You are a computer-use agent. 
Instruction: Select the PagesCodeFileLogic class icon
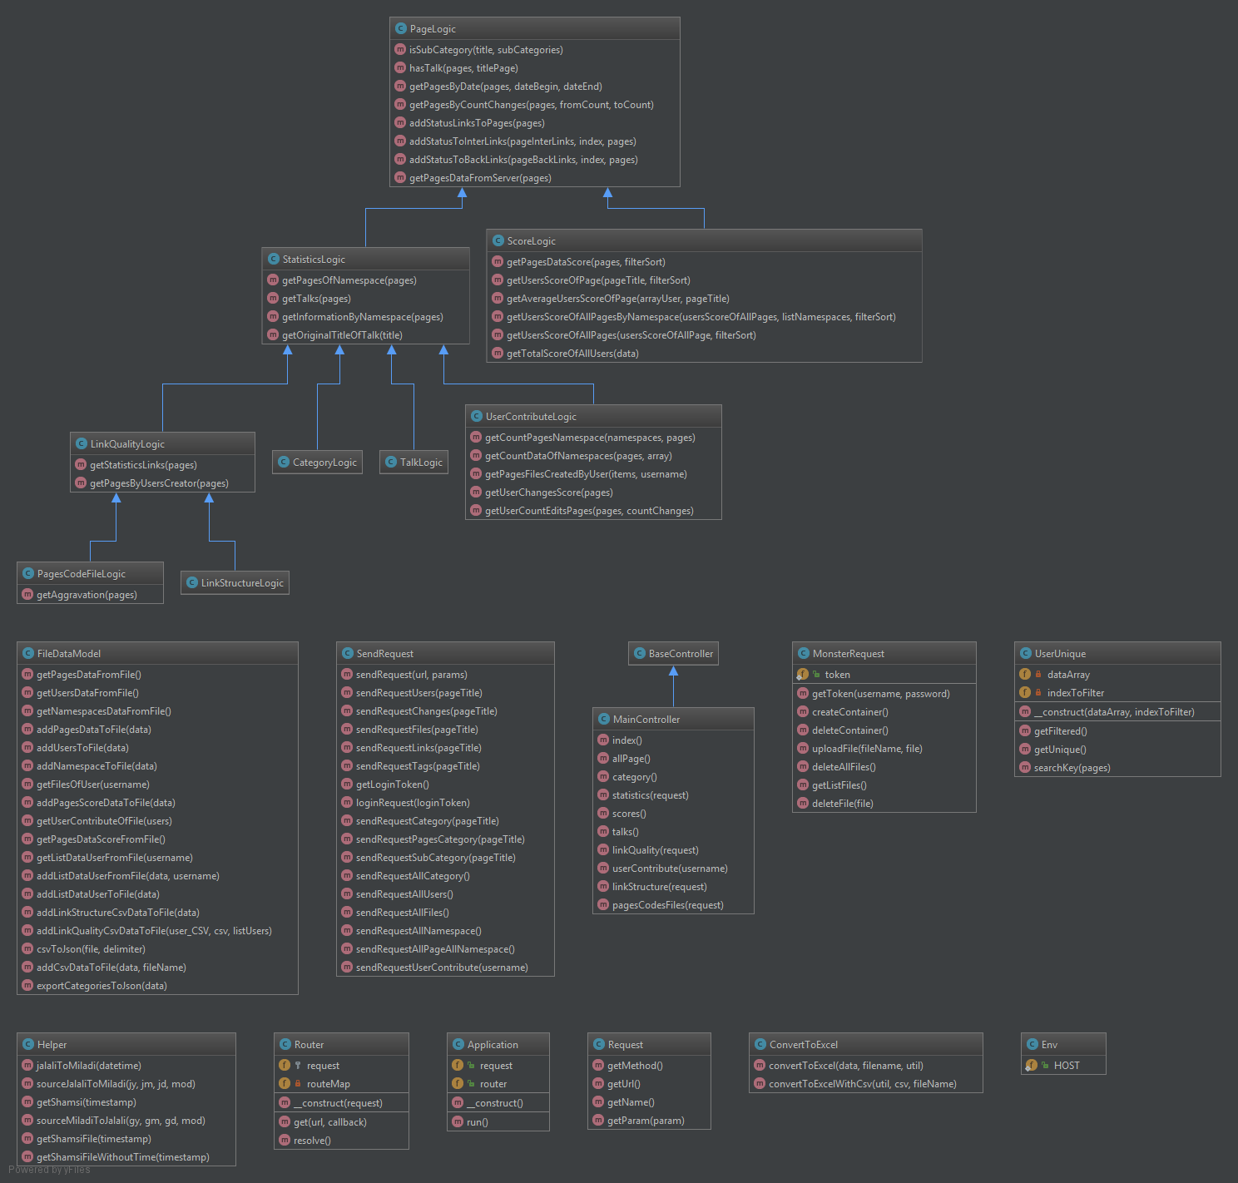(x=28, y=573)
